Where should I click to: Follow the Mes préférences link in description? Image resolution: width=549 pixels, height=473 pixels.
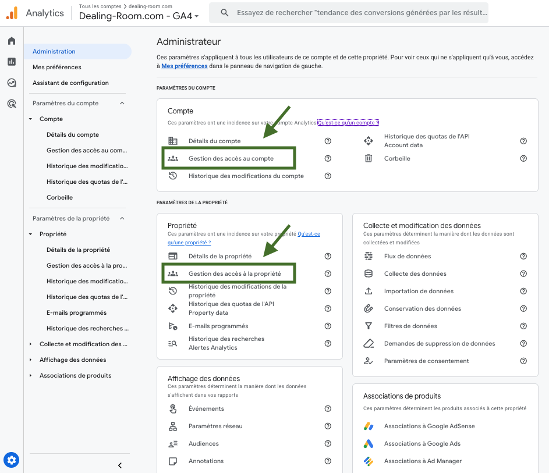[184, 66]
